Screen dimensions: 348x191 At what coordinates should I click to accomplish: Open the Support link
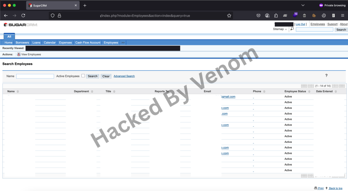(x=332, y=24)
